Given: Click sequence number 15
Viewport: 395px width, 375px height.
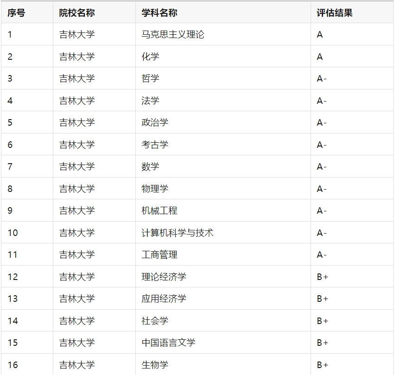Looking at the screenshot, I should tap(13, 343).
